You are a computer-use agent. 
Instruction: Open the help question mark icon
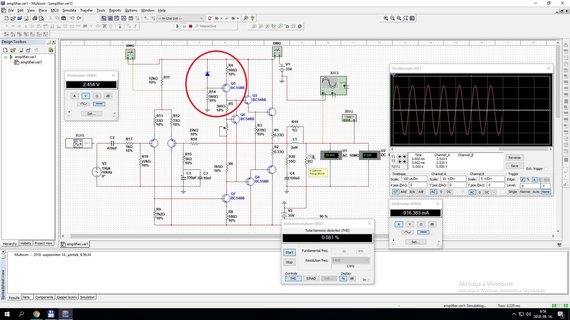[x=252, y=18]
